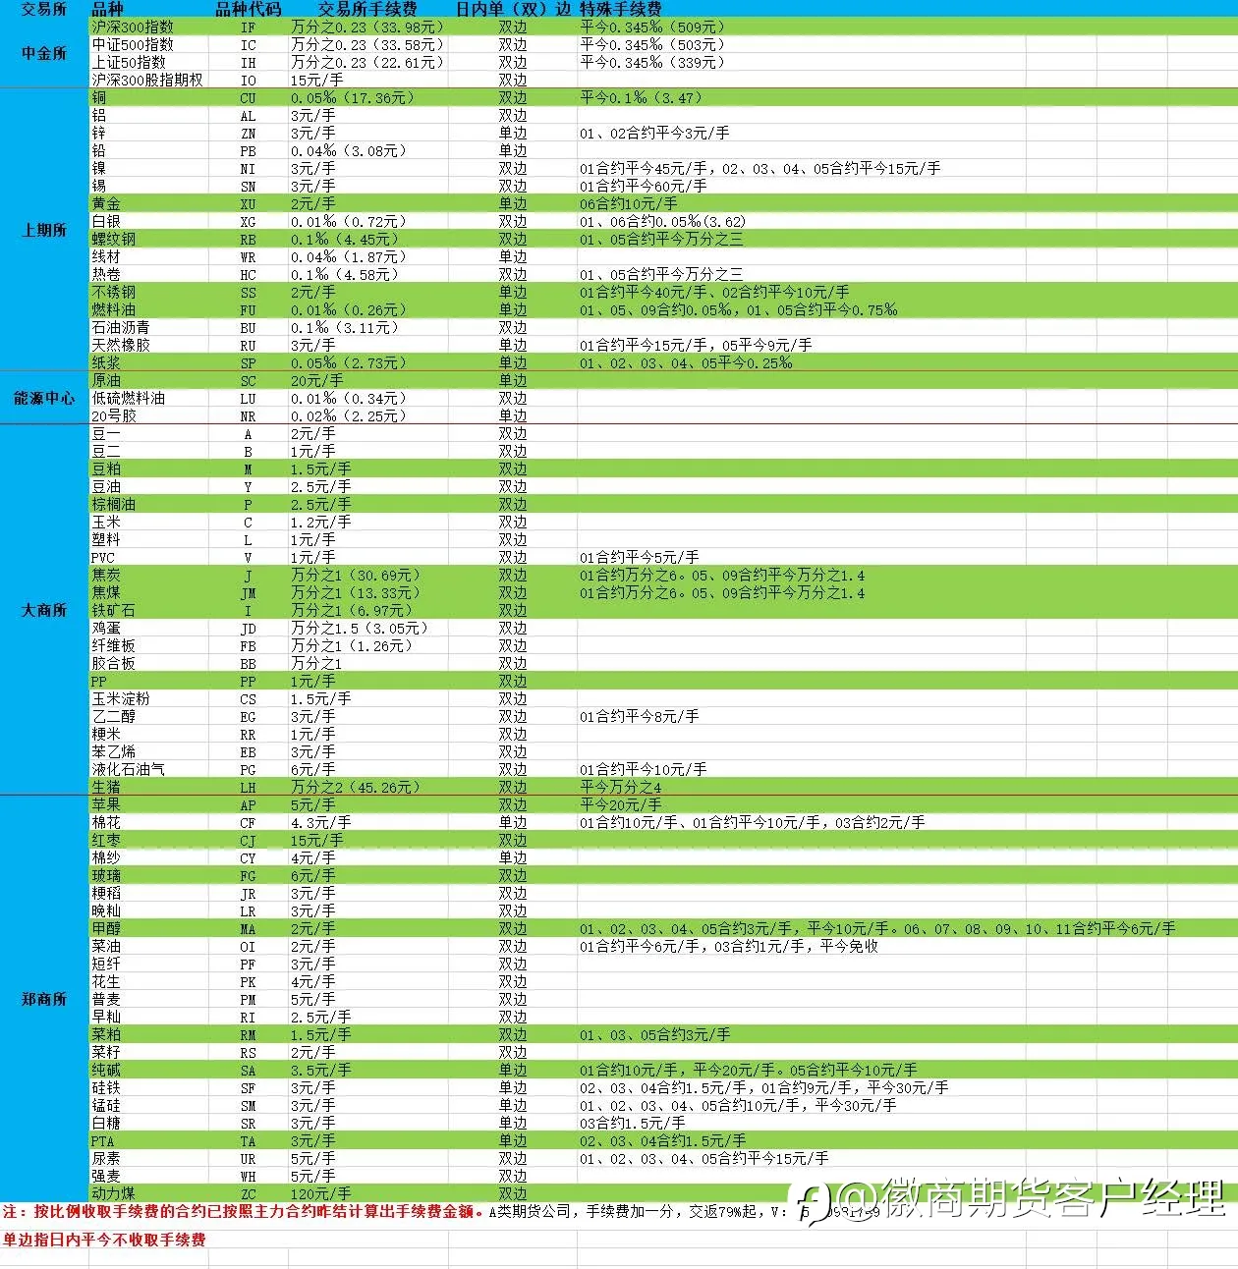Click the red footnote about 单边 fees
This screenshot has width=1238, height=1269.
pos(104,1240)
